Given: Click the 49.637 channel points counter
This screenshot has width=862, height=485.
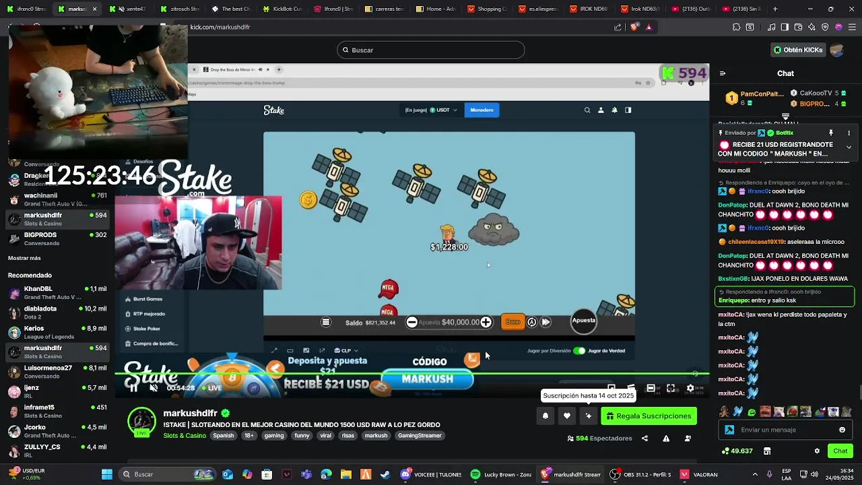Looking at the screenshot, I should click(x=737, y=451).
